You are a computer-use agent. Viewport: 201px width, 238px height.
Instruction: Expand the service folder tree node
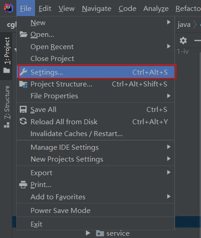(x=88, y=233)
